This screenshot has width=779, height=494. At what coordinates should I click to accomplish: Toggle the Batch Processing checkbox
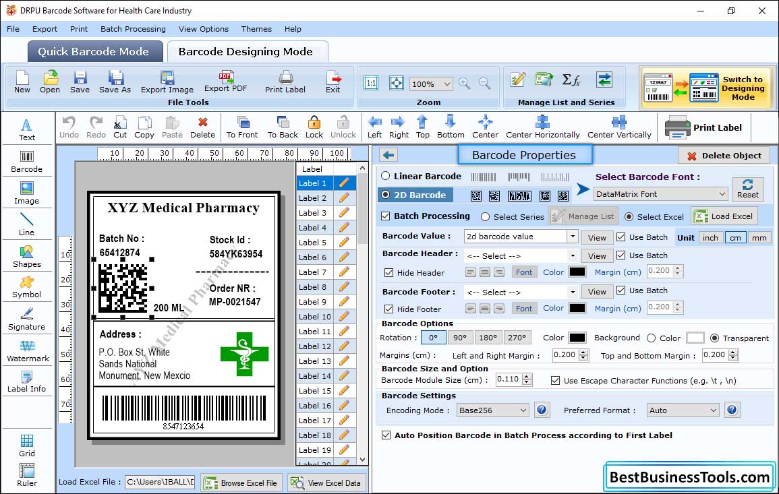pos(386,216)
